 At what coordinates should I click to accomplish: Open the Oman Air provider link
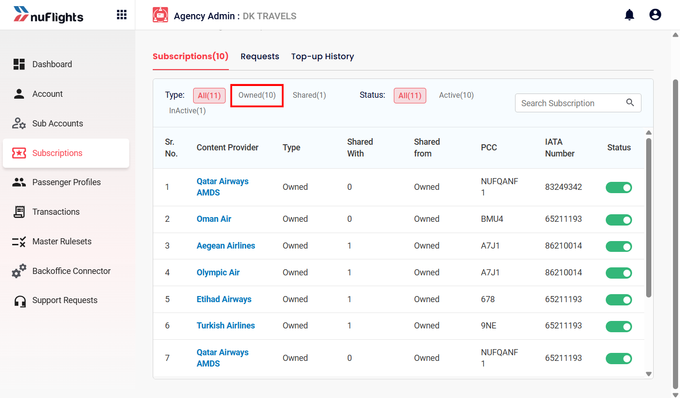[x=214, y=219]
